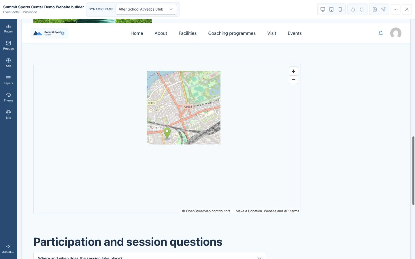
Task: Click the DYNAMIC PAGE label
Action: (x=101, y=9)
